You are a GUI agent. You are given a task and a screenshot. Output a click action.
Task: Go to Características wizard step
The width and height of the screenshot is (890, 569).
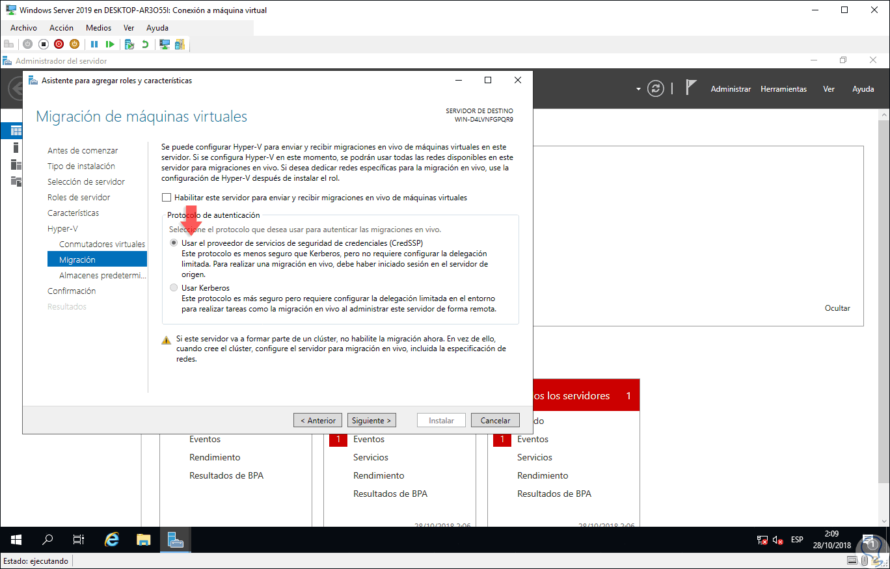click(74, 213)
